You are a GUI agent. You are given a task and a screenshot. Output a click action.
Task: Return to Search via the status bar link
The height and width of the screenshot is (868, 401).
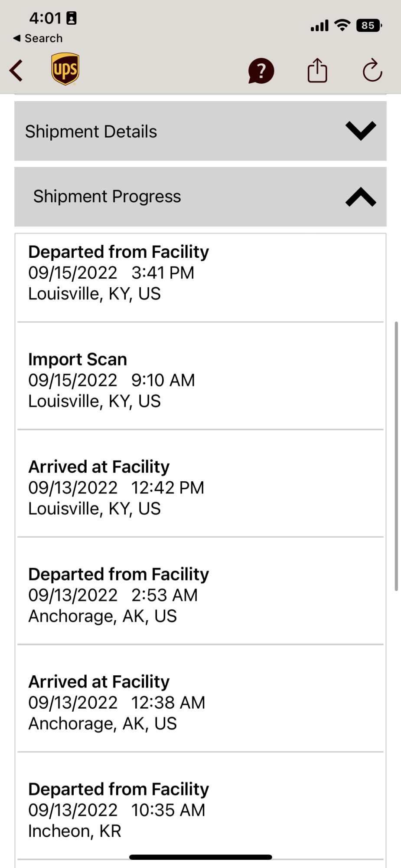click(38, 38)
